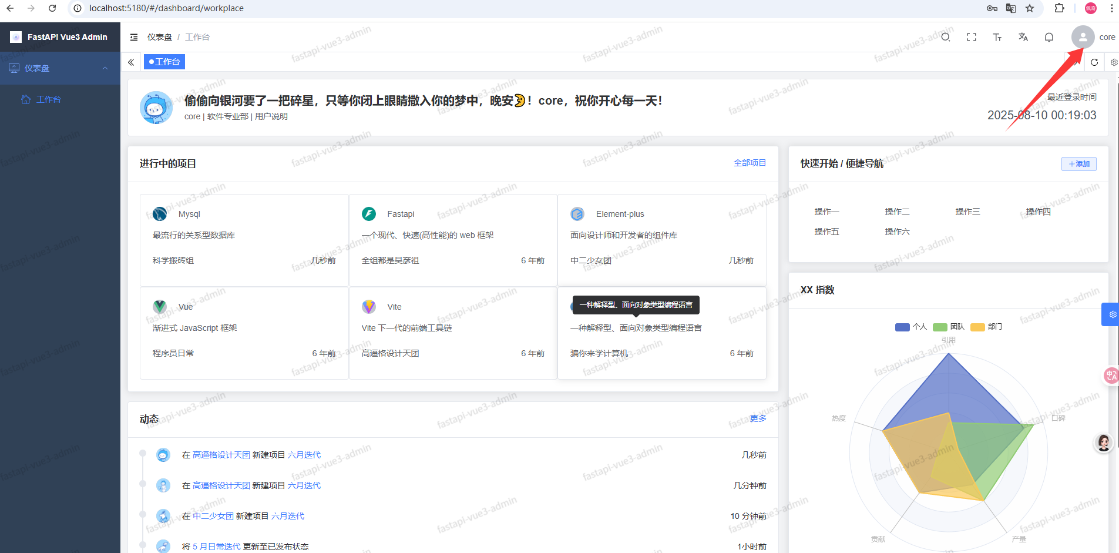Image resolution: width=1119 pixels, height=553 pixels.
Task: Click the Fastapi project logo icon
Action: (369, 214)
